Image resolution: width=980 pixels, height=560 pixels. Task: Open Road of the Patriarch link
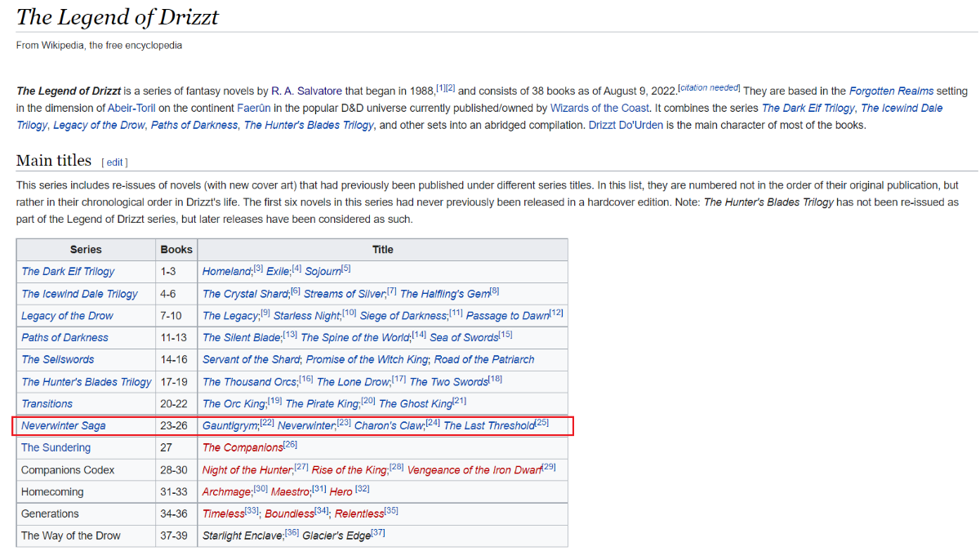484,359
